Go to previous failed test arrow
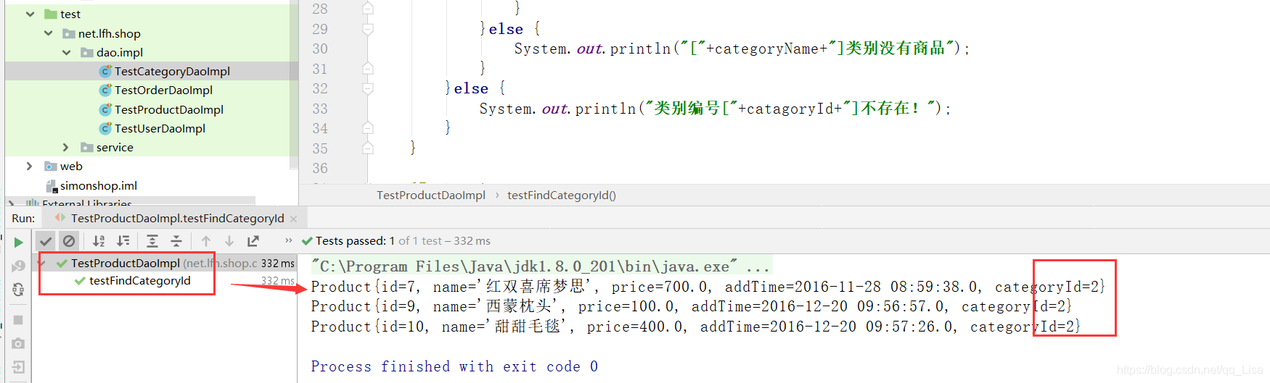This screenshot has width=1270, height=383. click(x=206, y=241)
